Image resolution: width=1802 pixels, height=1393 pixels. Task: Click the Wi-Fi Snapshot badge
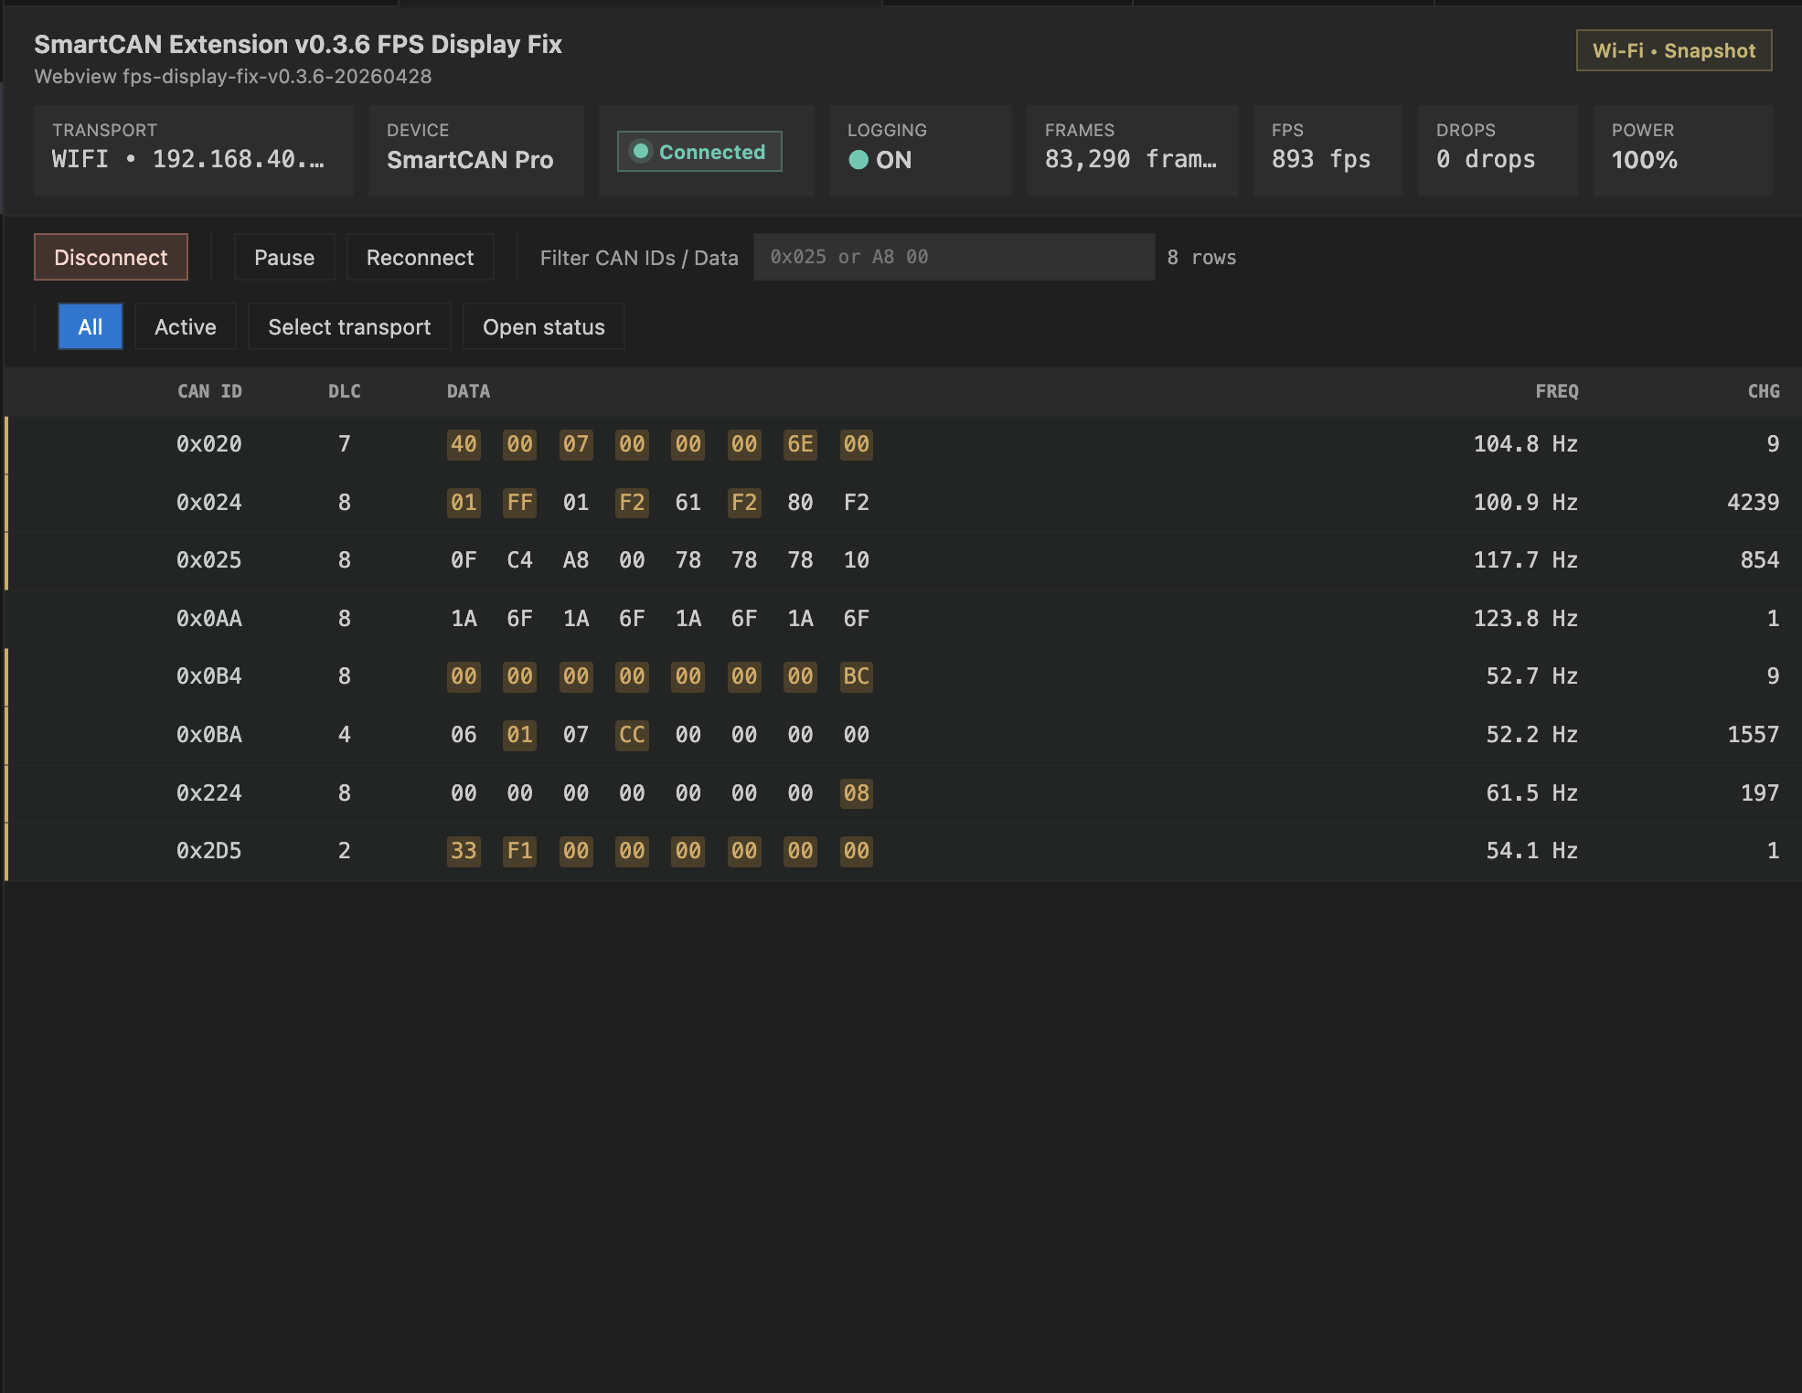[x=1673, y=50]
